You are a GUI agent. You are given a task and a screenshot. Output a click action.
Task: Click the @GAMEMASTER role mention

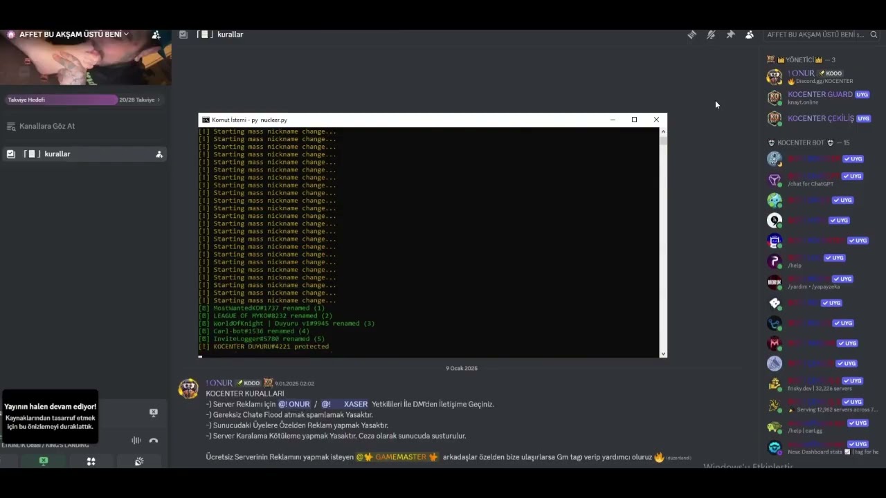click(x=397, y=457)
